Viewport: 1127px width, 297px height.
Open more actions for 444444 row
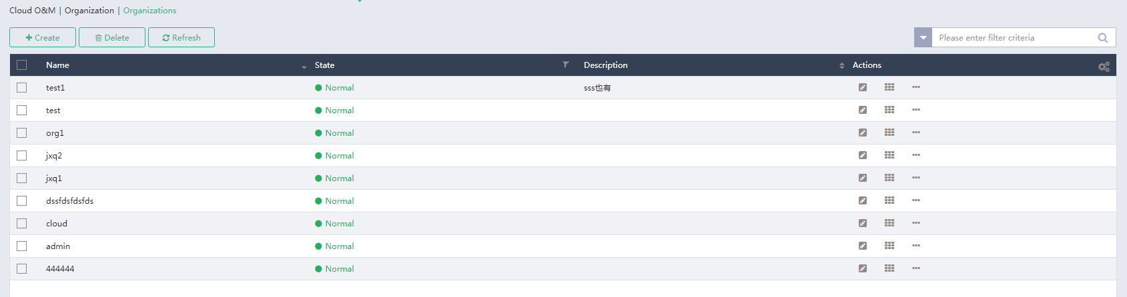[916, 268]
